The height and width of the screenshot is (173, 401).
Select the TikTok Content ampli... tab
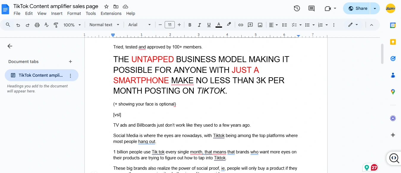click(42, 75)
